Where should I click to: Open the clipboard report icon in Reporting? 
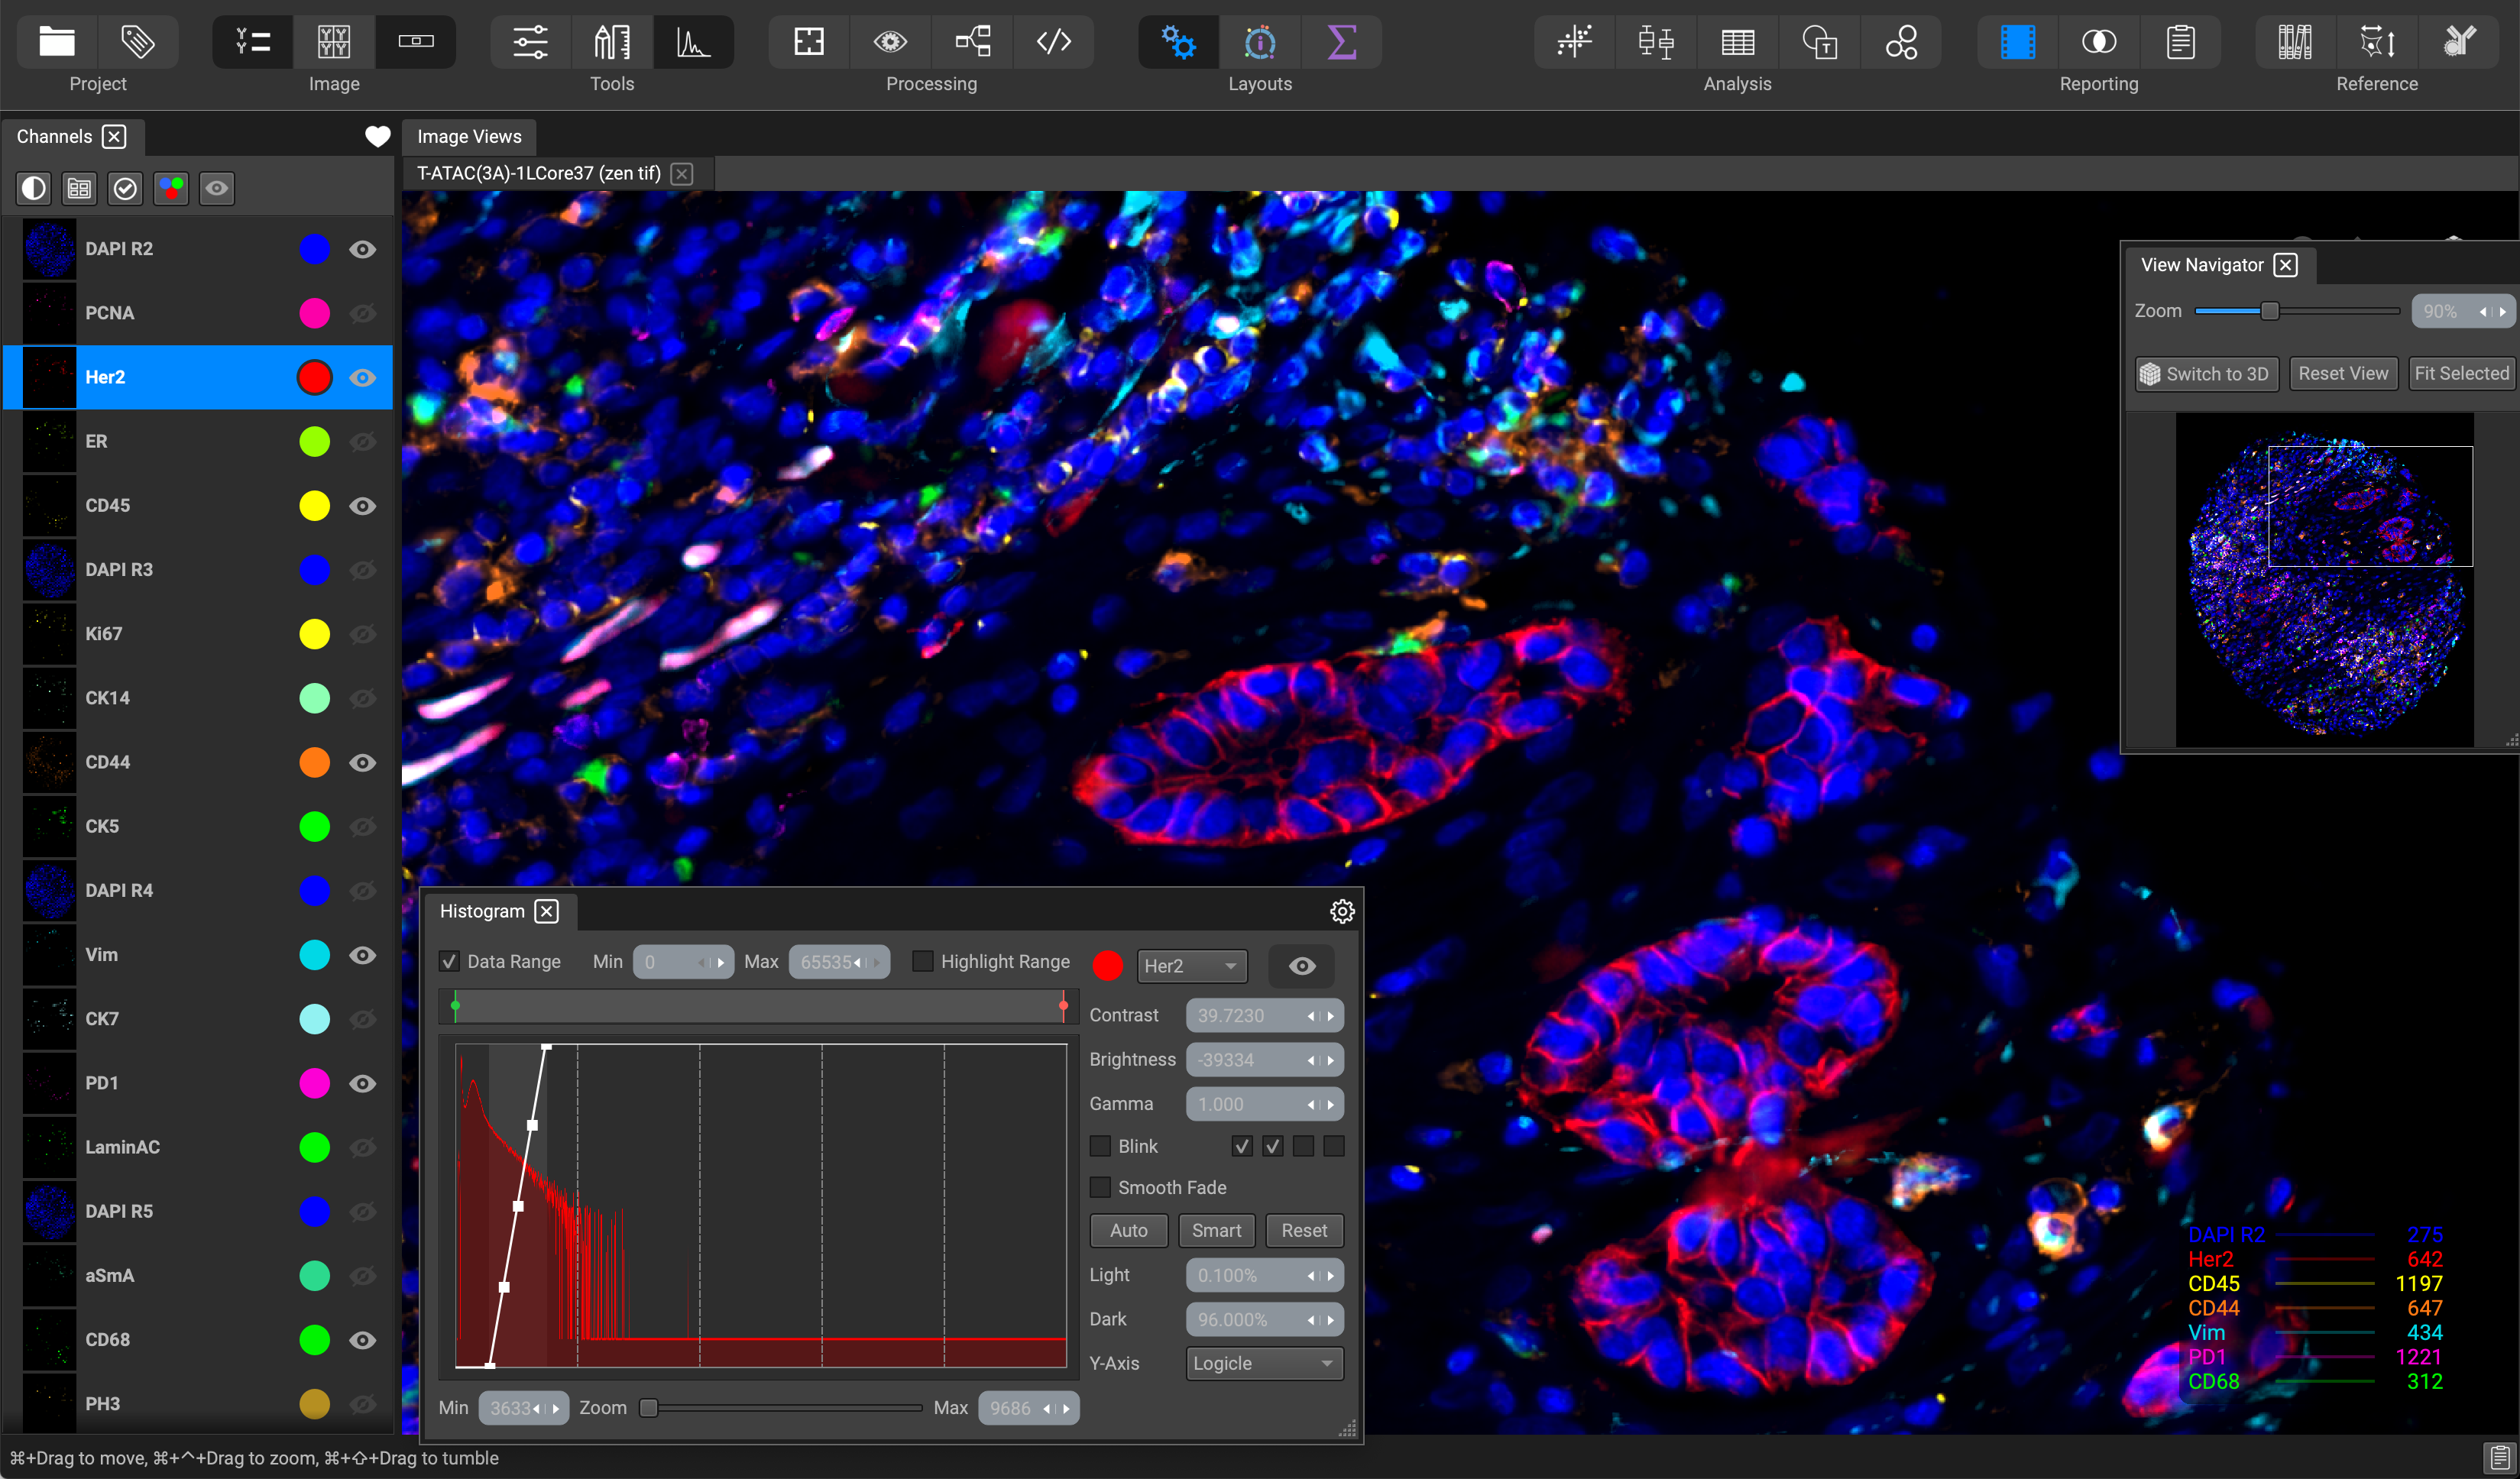(2181, 41)
